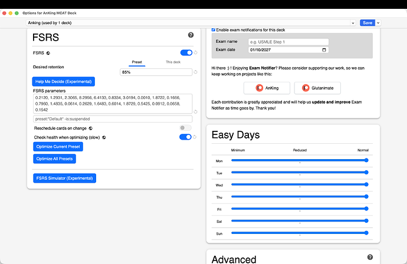This screenshot has width=407, height=264.
Task: Click the Patreon icon on AnKing button
Action: pyautogui.click(x=260, y=88)
